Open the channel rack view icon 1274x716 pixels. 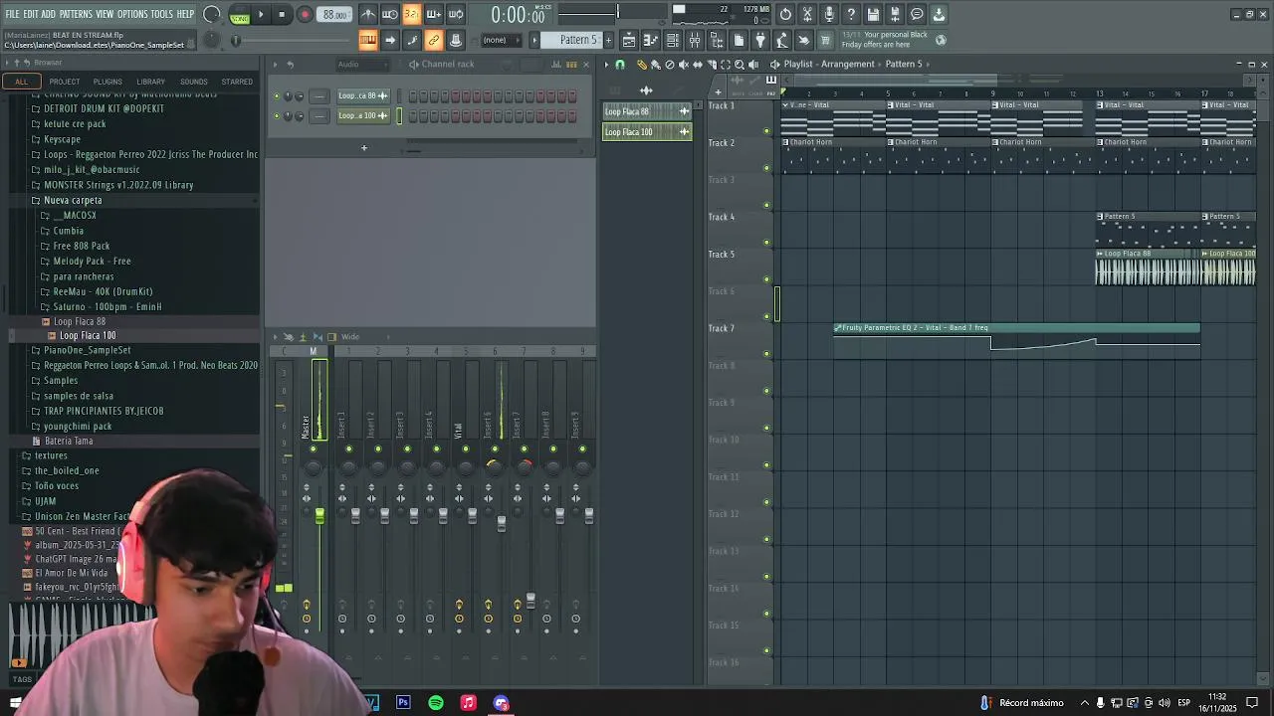(673, 40)
